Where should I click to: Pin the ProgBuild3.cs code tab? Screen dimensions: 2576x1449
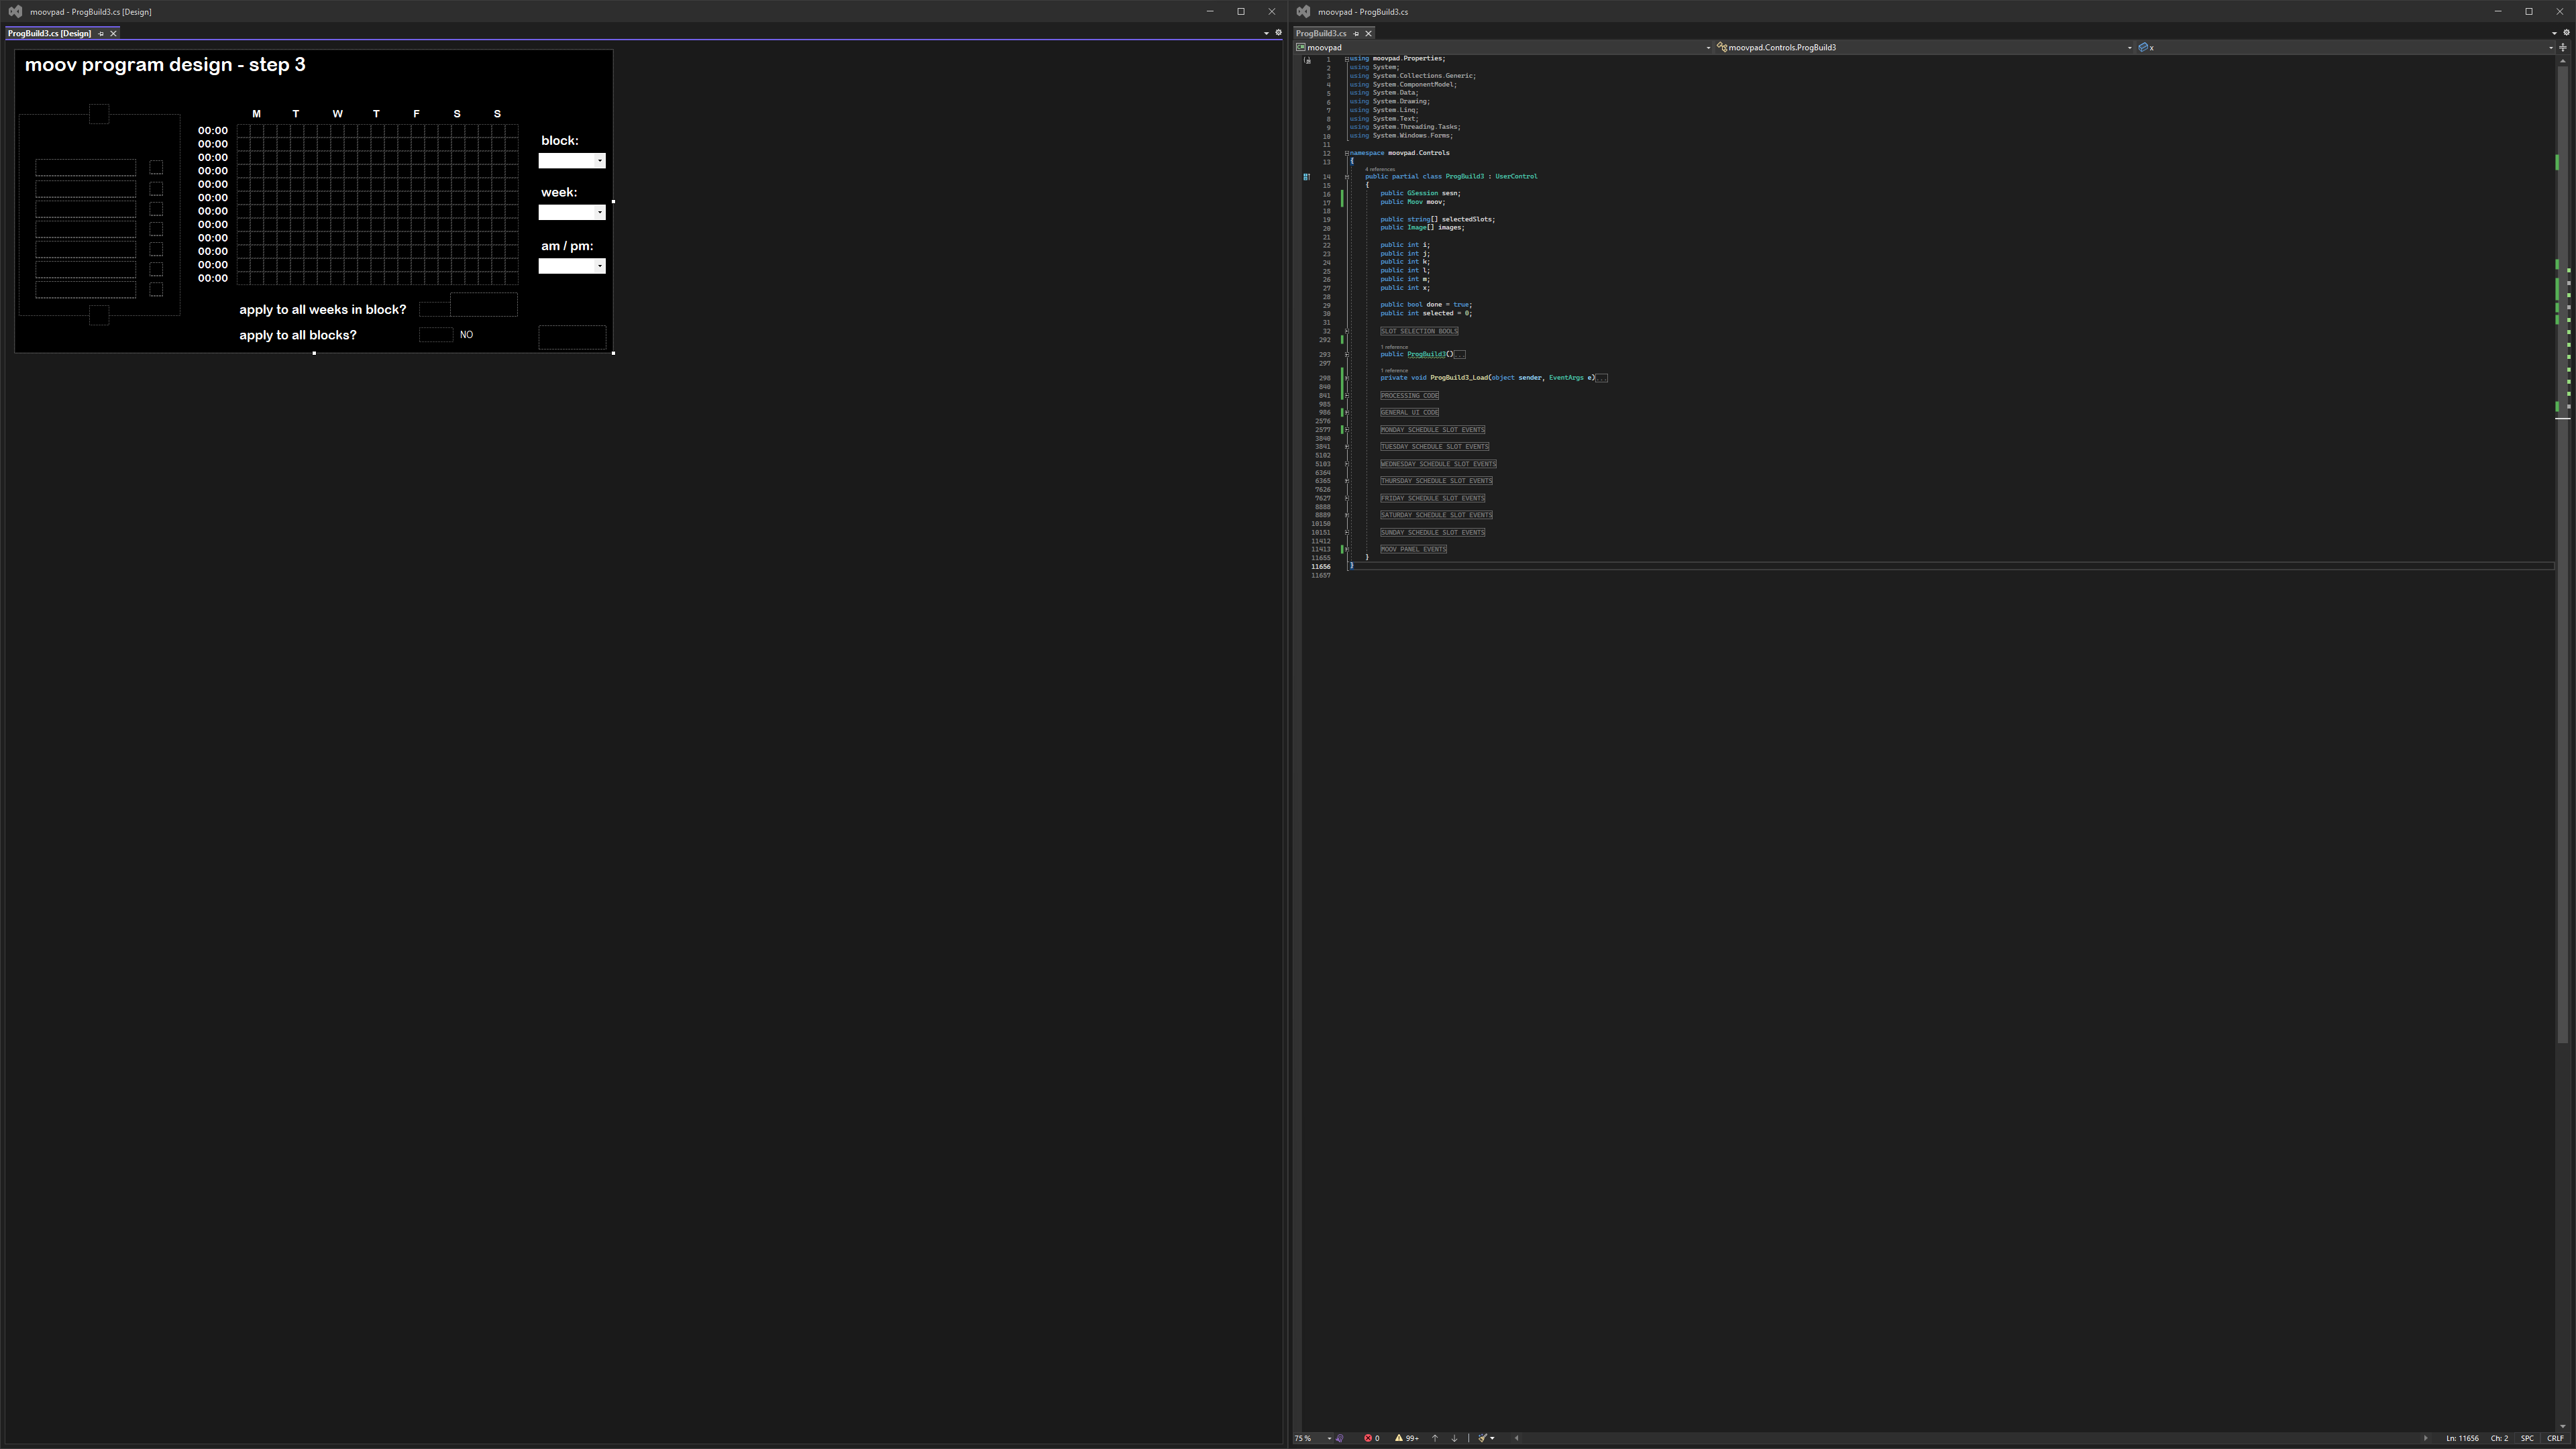[1356, 33]
